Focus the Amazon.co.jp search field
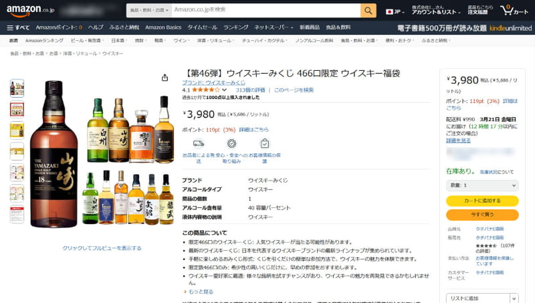Image resolution: width=535 pixels, height=303 pixels. (x=266, y=11)
